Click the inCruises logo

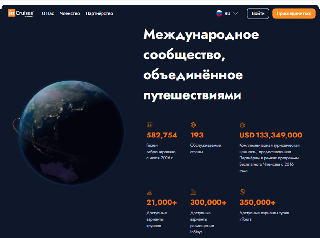tap(21, 13)
